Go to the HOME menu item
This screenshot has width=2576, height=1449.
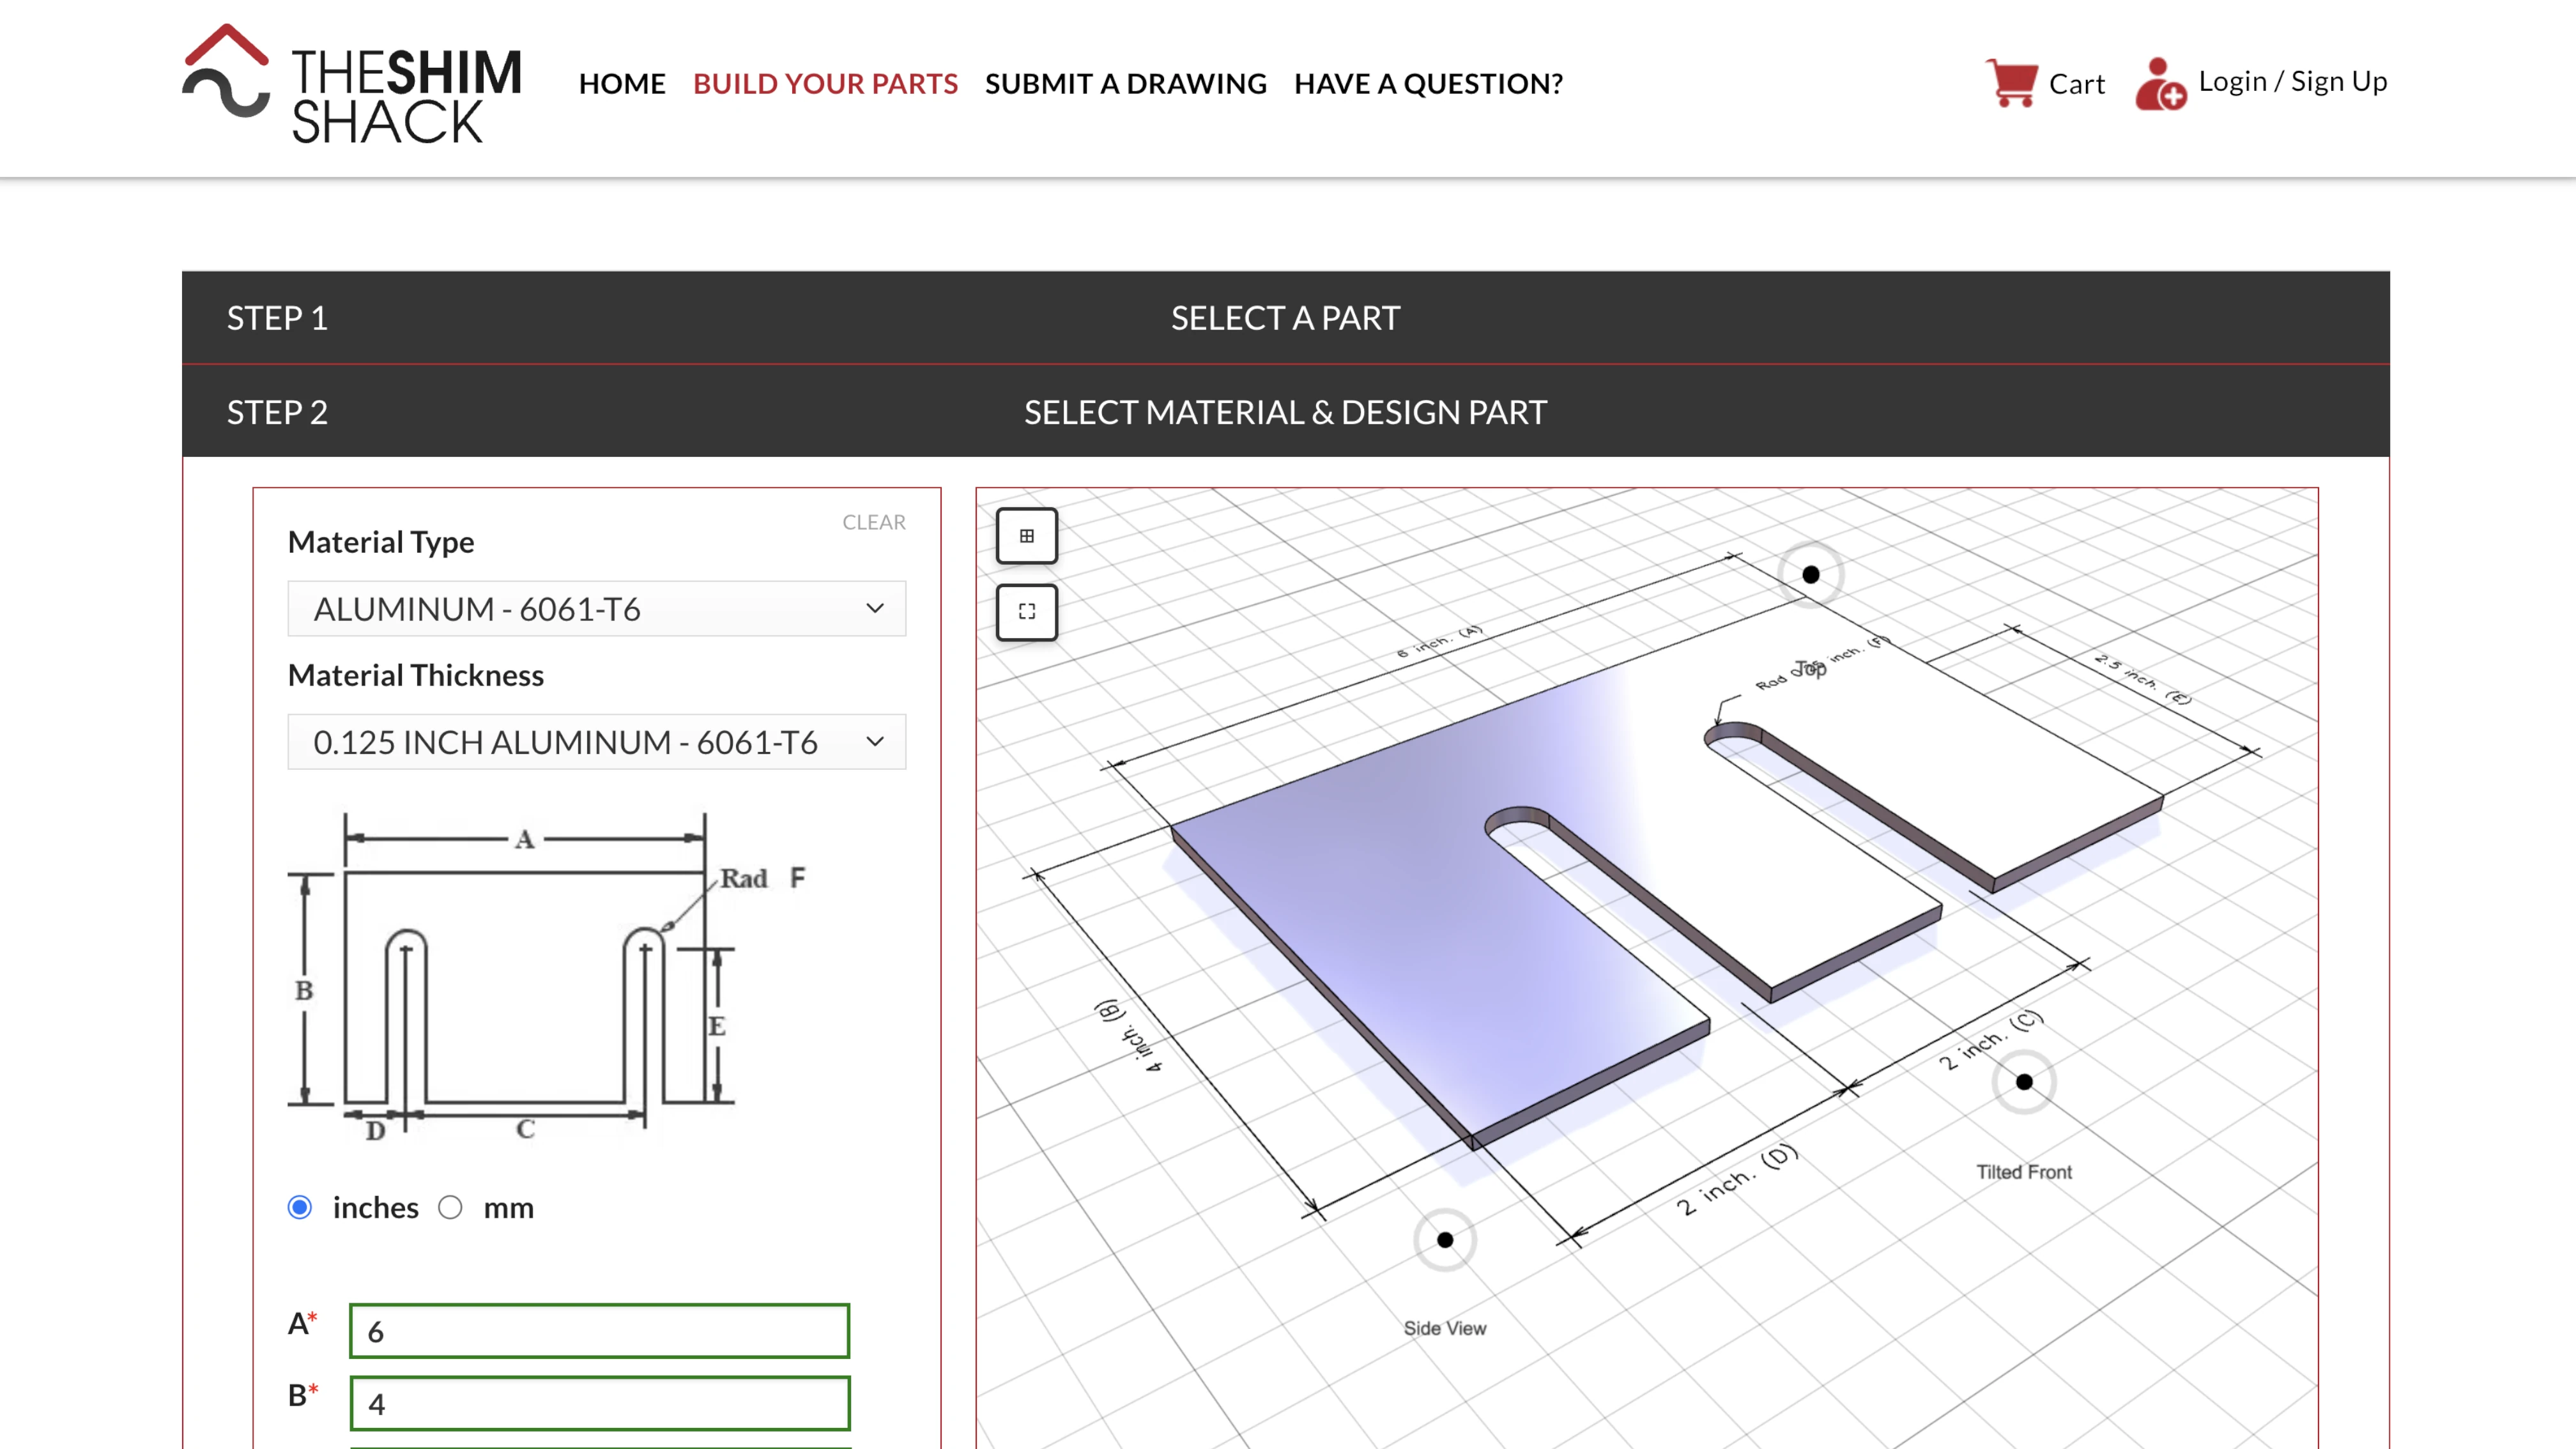tap(621, 84)
